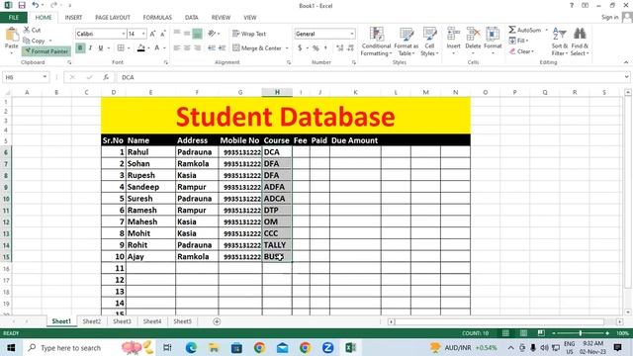Click the formula bar showing DCA
Viewport: 633px width, 356px height.
click(372, 77)
